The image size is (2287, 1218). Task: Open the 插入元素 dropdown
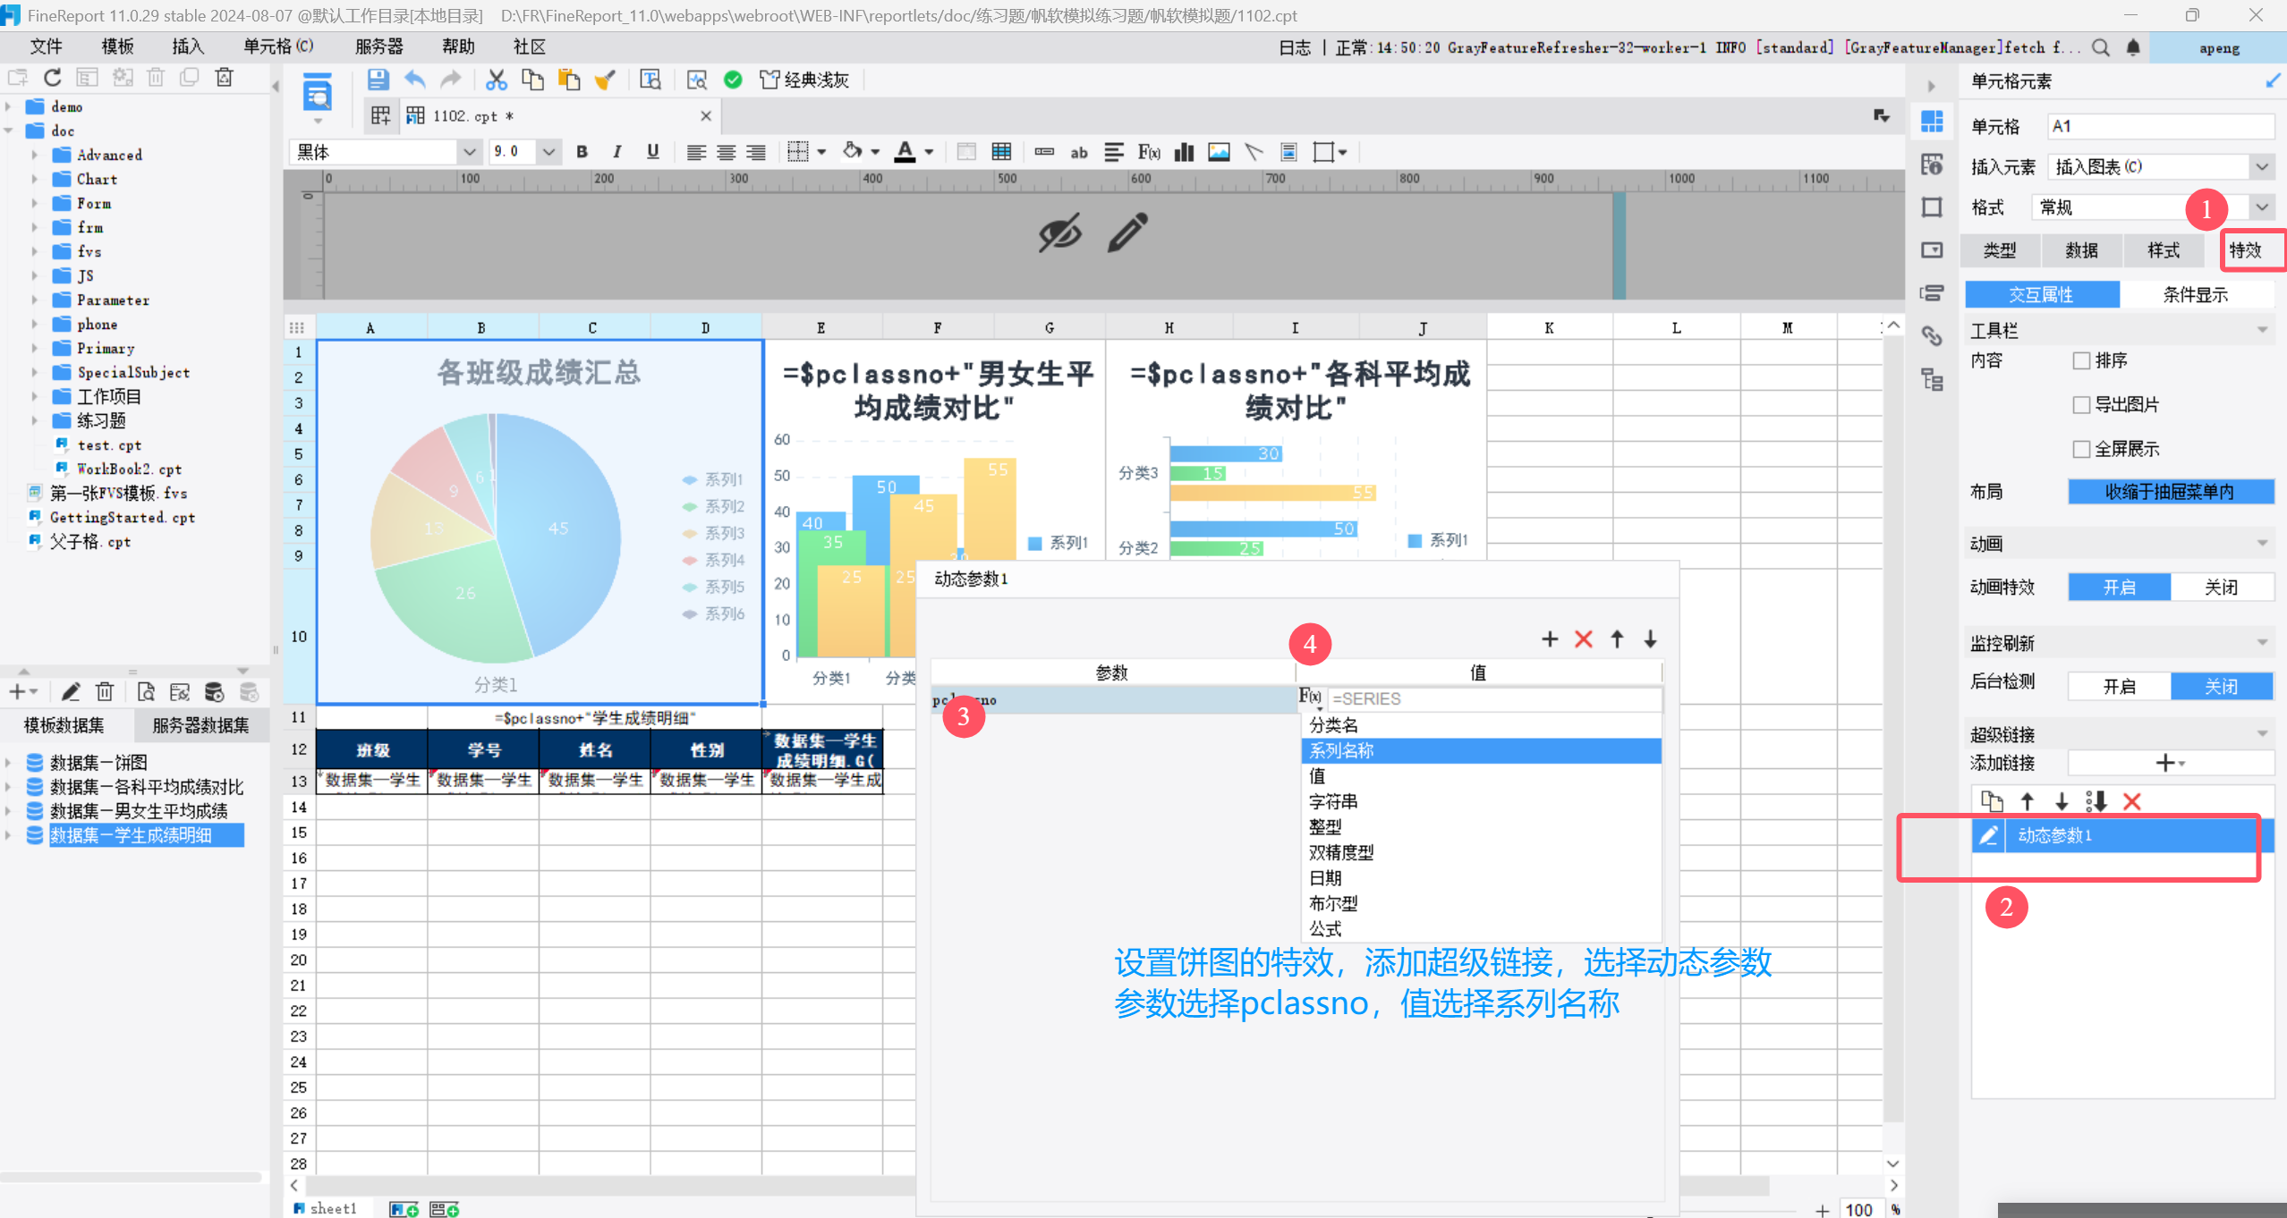(x=2262, y=167)
